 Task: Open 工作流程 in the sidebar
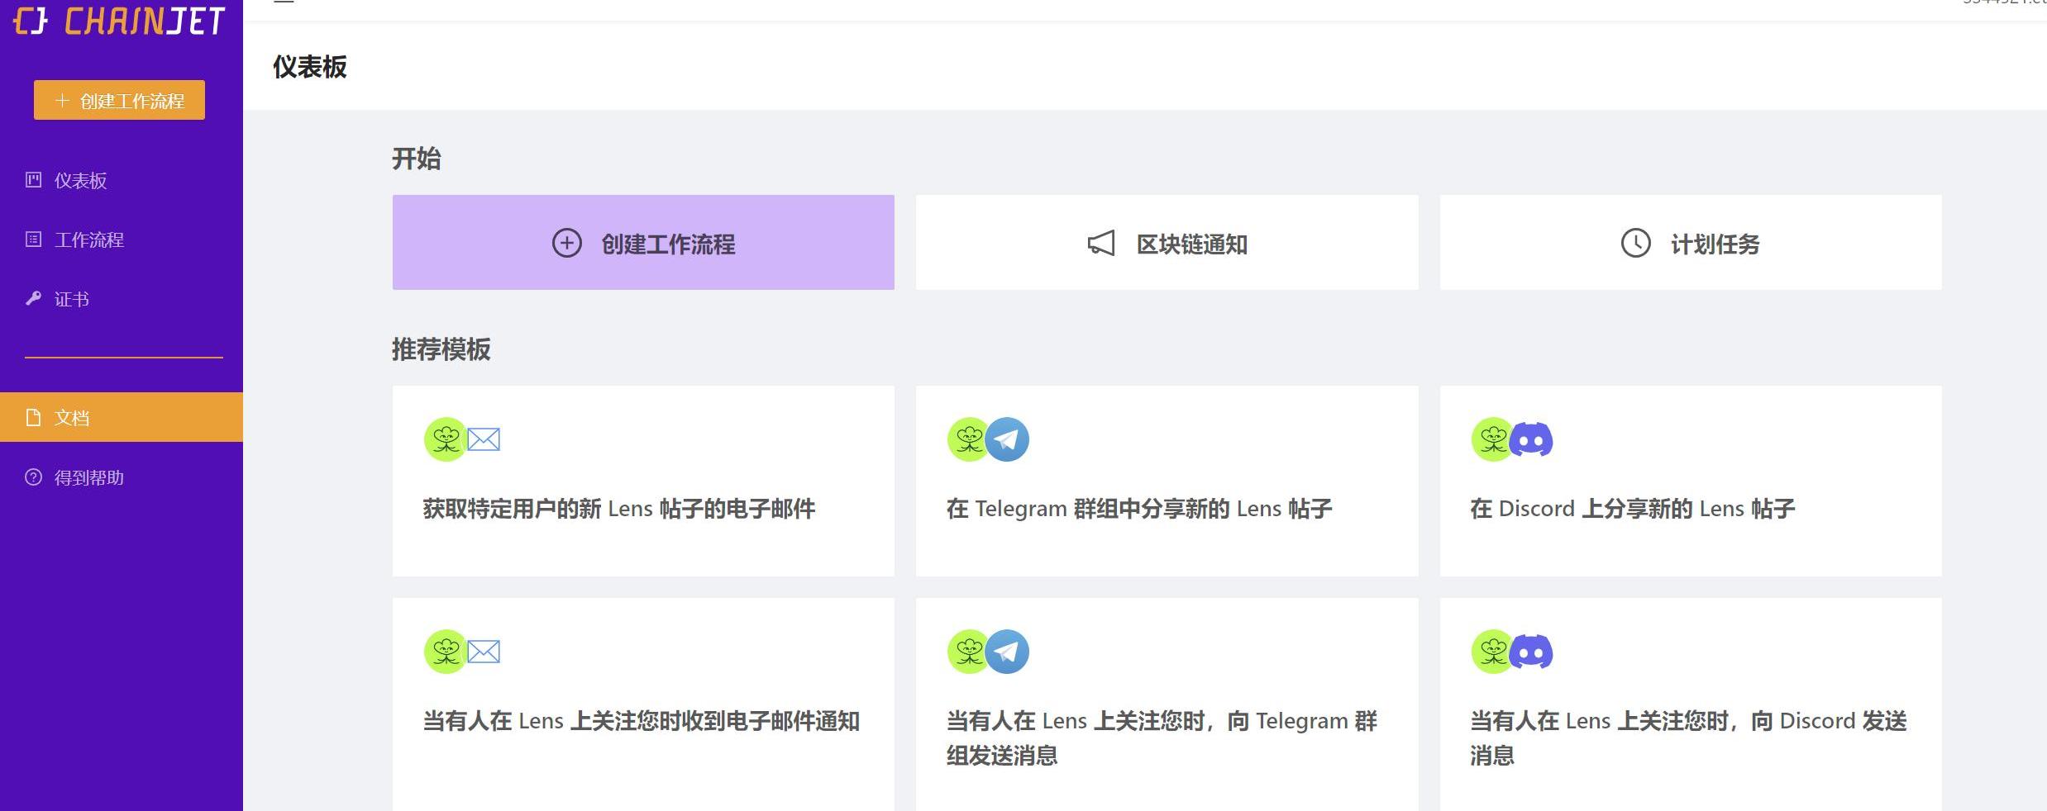[88, 240]
